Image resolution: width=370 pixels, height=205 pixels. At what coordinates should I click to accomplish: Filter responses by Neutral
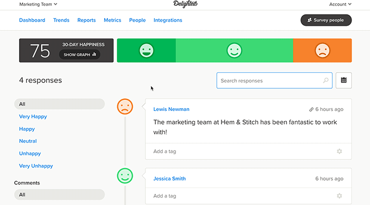(28, 141)
